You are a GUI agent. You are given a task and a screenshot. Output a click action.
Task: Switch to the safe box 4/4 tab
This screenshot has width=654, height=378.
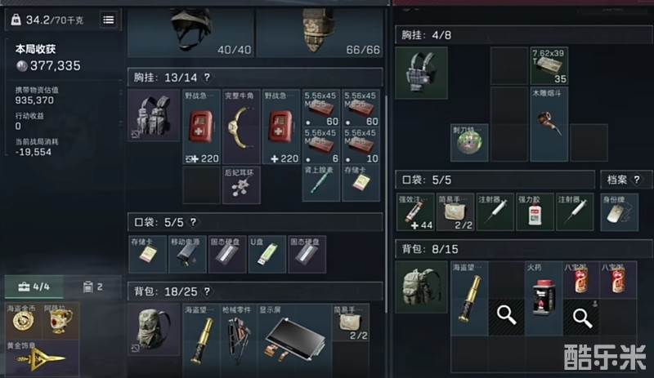[x=34, y=287]
